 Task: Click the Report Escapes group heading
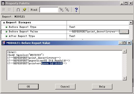point(19,22)
